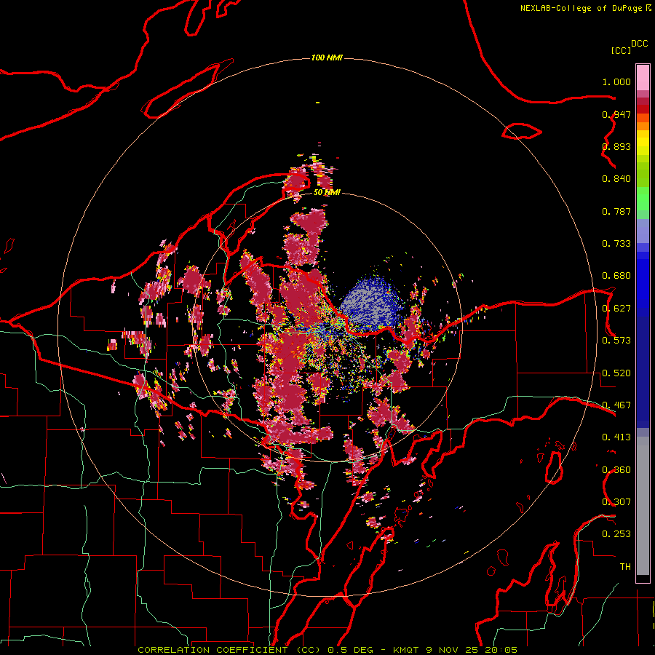This screenshot has height=655, width=655.
Task: Click the 0.413 scale value
Action: [616, 437]
